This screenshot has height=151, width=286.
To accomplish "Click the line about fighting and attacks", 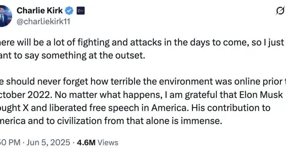I will 142,43.
